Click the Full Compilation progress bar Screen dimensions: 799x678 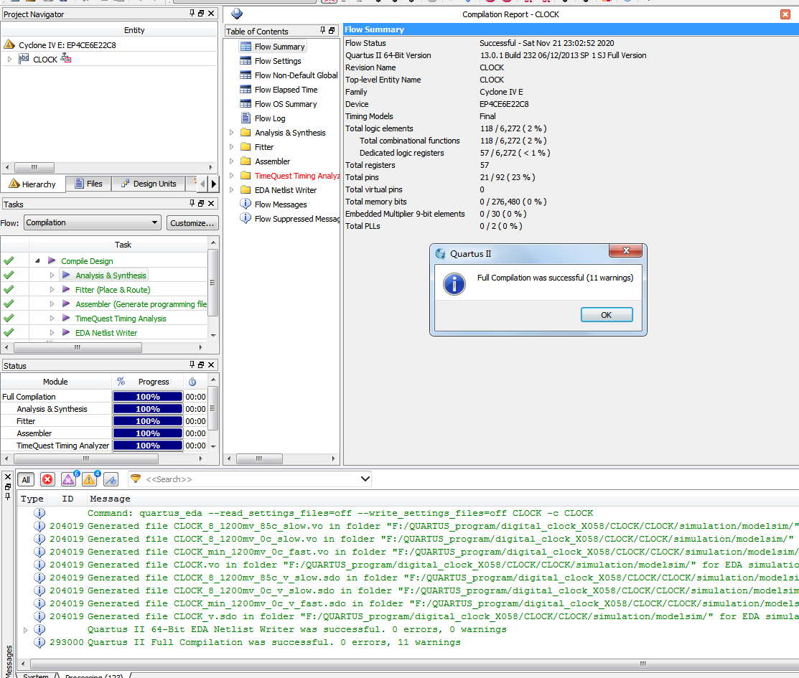(x=147, y=397)
